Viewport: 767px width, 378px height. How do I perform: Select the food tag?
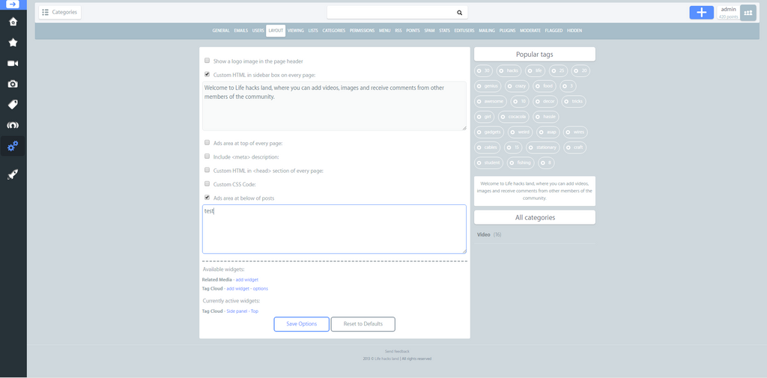[545, 86]
